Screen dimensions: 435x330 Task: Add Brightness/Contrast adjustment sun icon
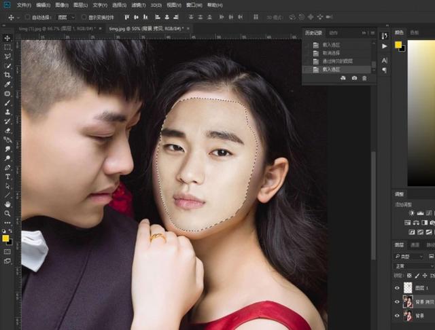pyautogui.click(x=411, y=213)
